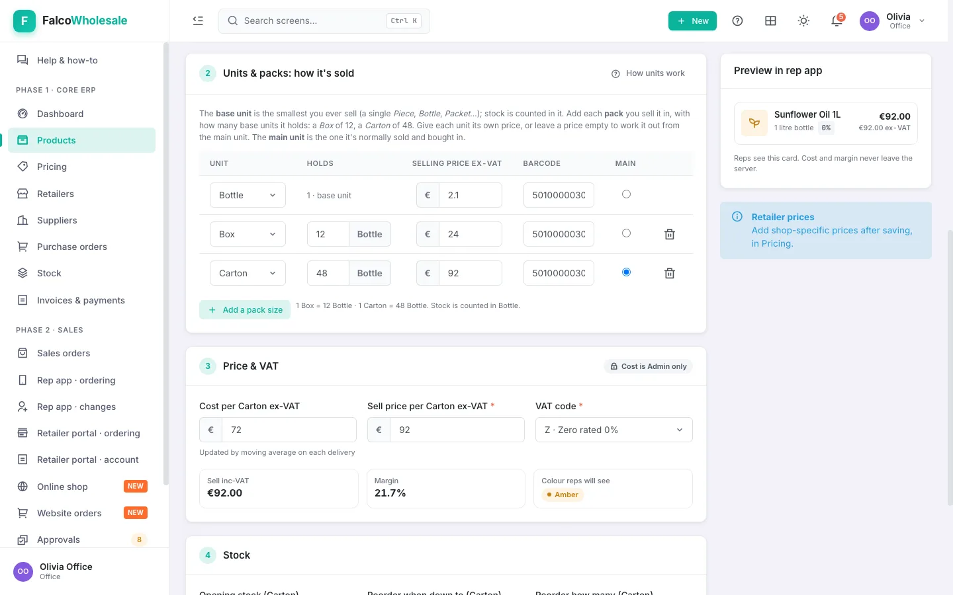Image resolution: width=953 pixels, height=595 pixels.
Task: Delete the Box pack row
Action: pos(670,234)
